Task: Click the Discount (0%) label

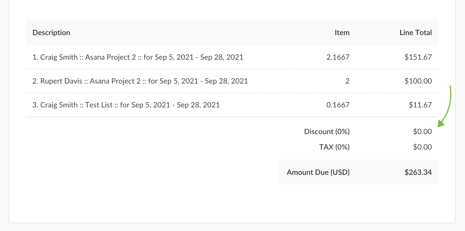Action: click(327, 132)
